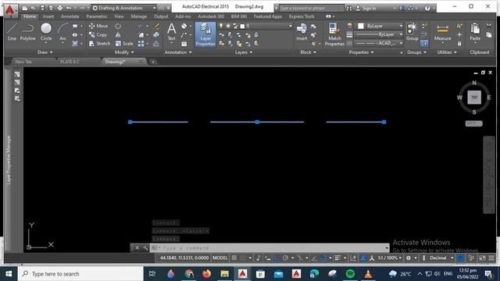Click the application menu A logo
500x281 pixels.
click(x=10, y=10)
